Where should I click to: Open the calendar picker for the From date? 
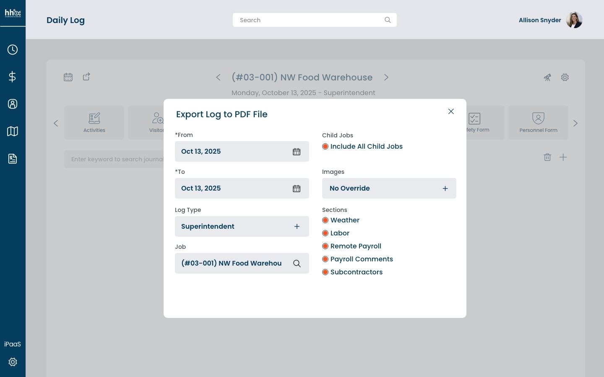coord(297,152)
